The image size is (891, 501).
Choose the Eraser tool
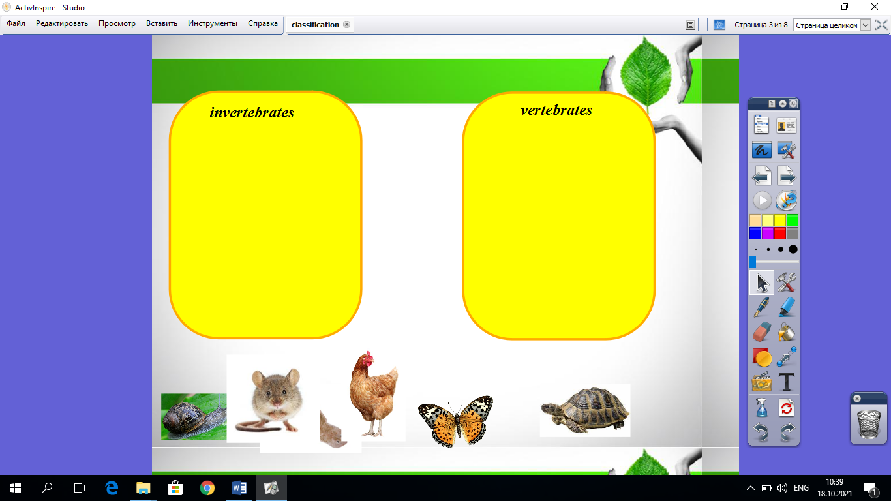click(x=761, y=332)
